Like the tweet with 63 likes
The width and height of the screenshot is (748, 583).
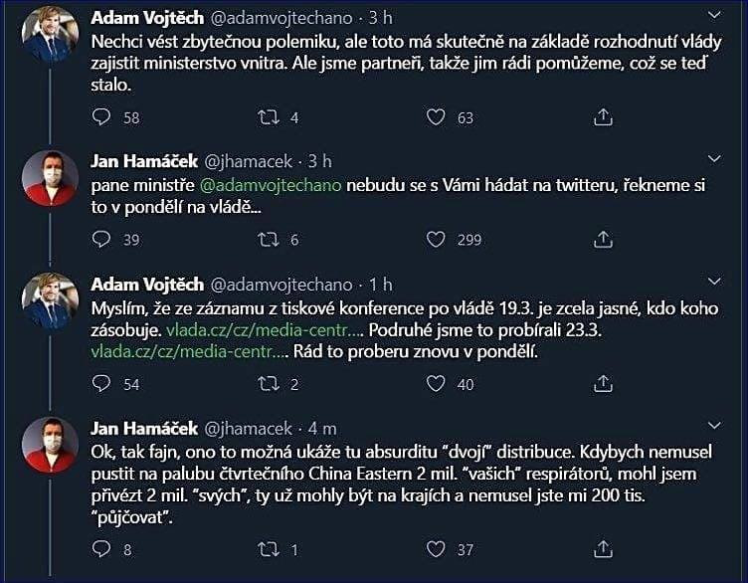(x=436, y=117)
